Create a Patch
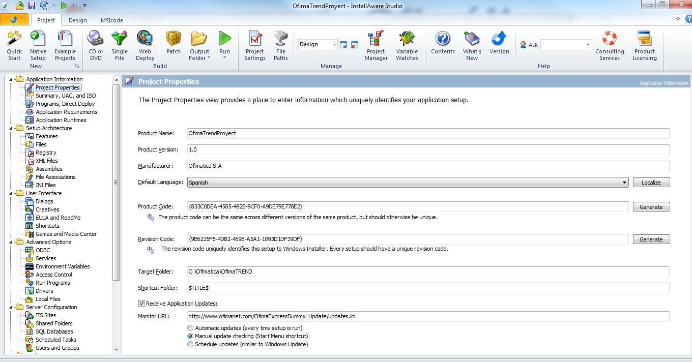Screen dimensions: 692x362 point(174,42)
